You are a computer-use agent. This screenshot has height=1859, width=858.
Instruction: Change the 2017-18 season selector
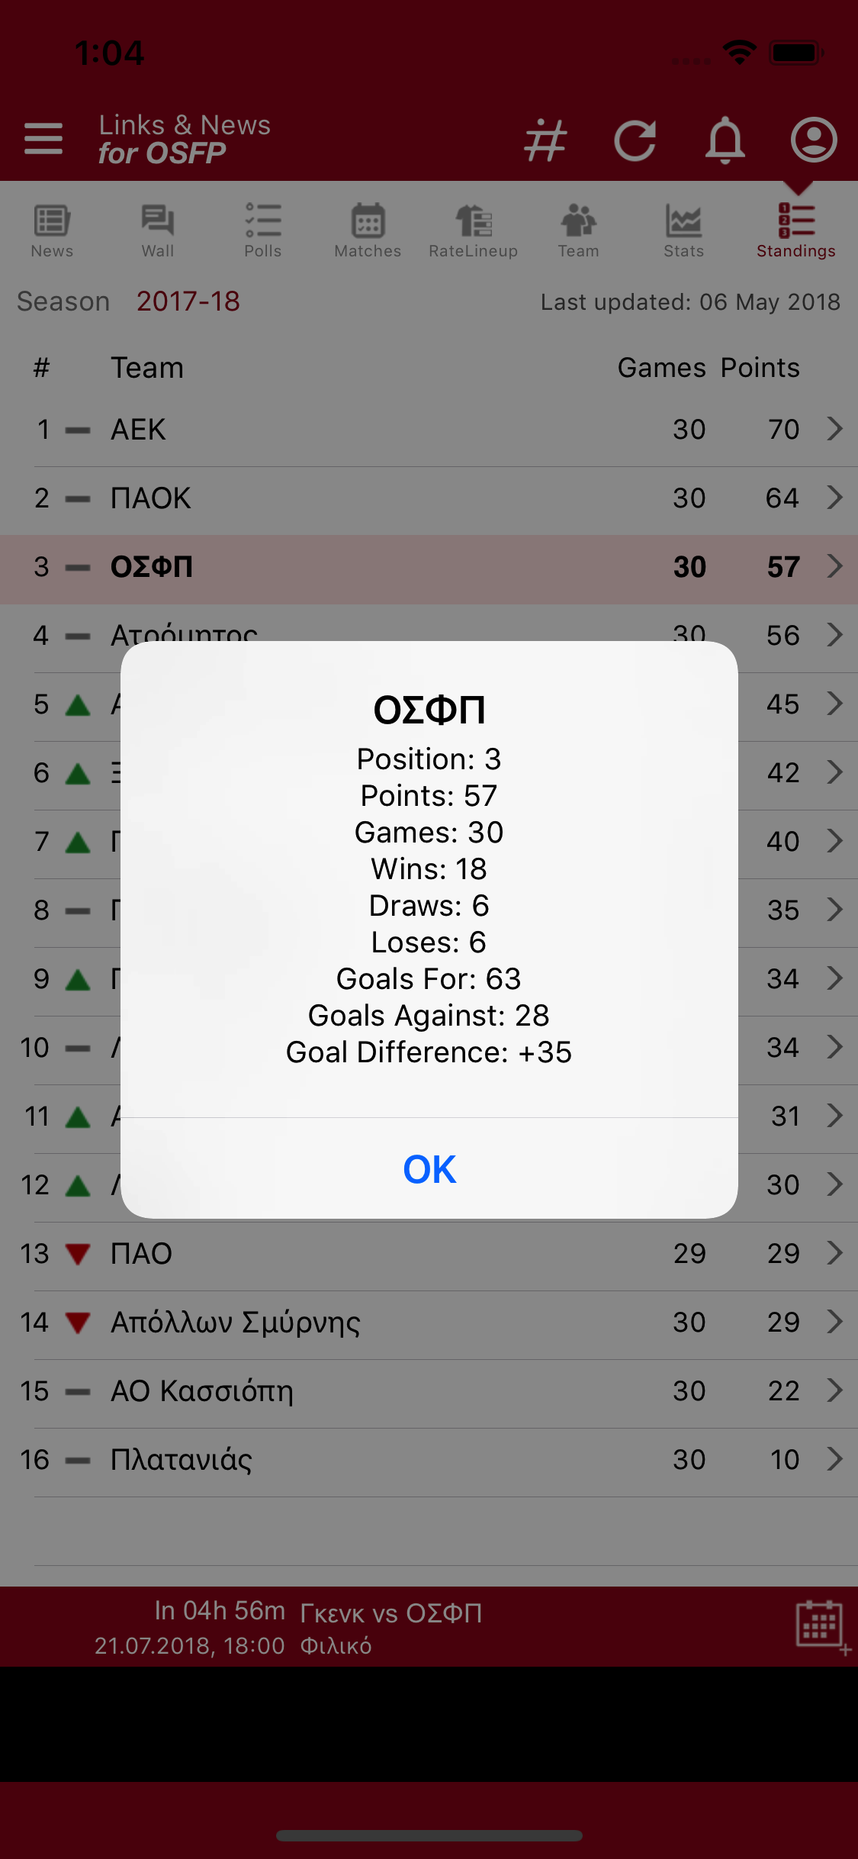[188, 301]
